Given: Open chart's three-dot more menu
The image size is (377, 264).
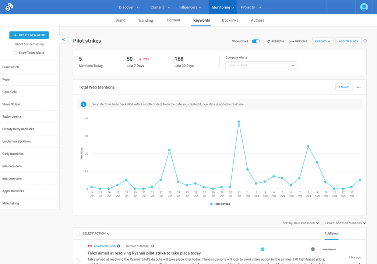Looking at the screenshot, I should coord(359,87).
